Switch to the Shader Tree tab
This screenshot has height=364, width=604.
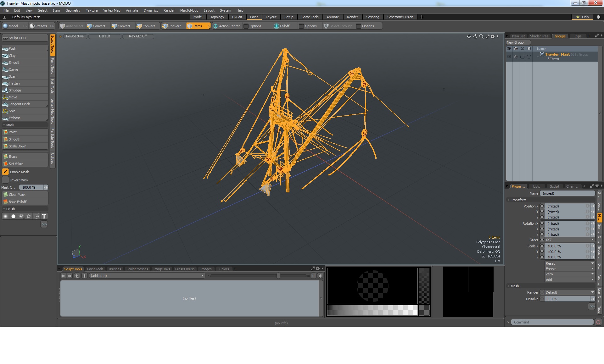(539, 36)
